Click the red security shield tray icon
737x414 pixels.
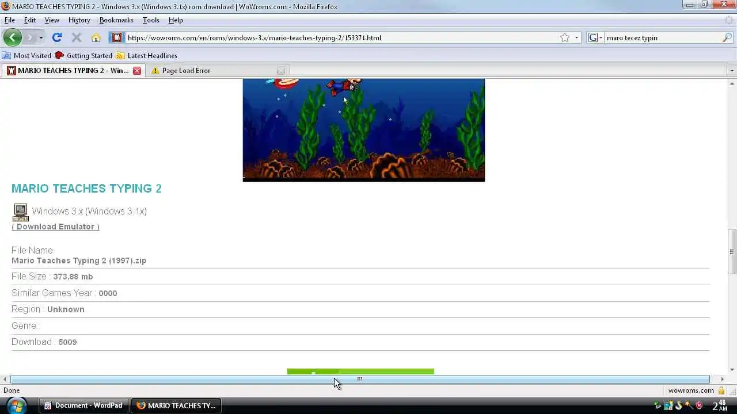point(700,406)
